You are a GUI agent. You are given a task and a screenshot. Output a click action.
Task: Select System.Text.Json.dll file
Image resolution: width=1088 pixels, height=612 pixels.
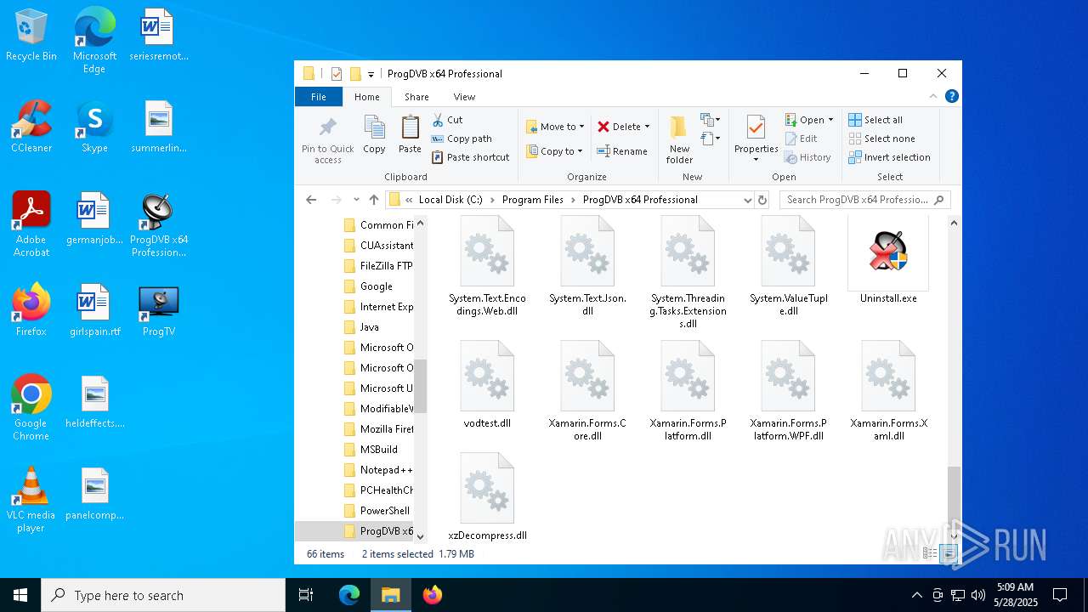pos(587,265)
